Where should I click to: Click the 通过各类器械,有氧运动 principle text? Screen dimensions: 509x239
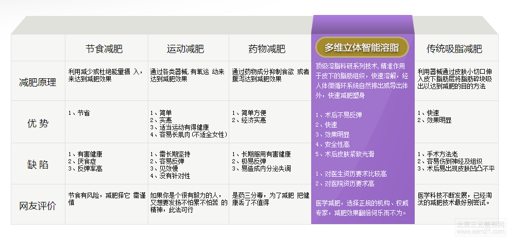[188, 75]
